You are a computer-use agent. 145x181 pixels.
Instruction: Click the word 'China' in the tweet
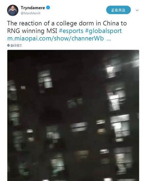click(x=111, y=23)
